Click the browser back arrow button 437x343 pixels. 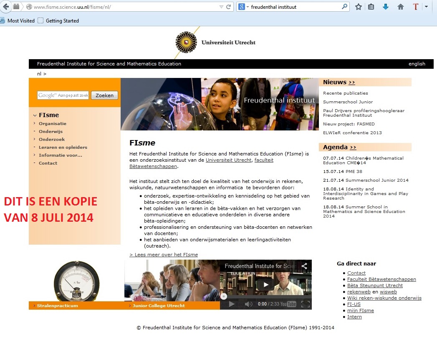pyautogui.click(x=6, y=7)
